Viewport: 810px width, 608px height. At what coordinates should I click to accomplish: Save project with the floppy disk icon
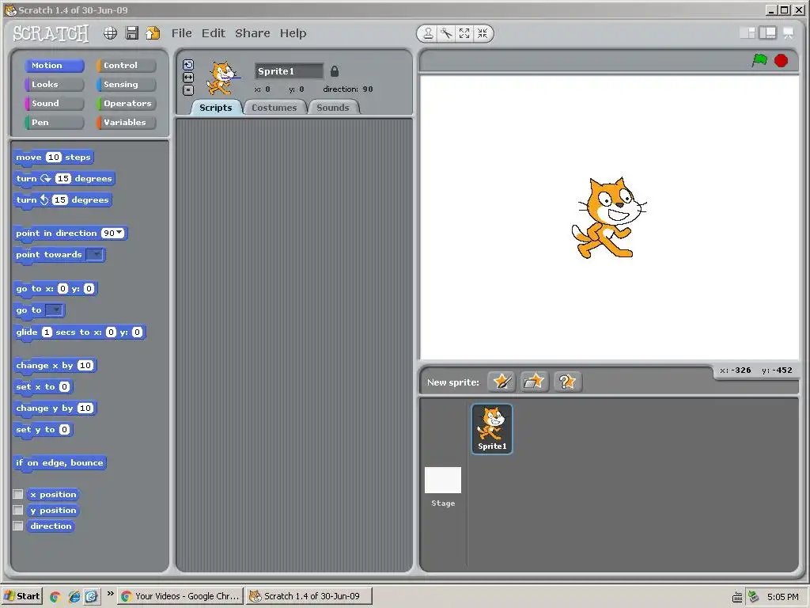pyautogui.click(x=132, y=33)
